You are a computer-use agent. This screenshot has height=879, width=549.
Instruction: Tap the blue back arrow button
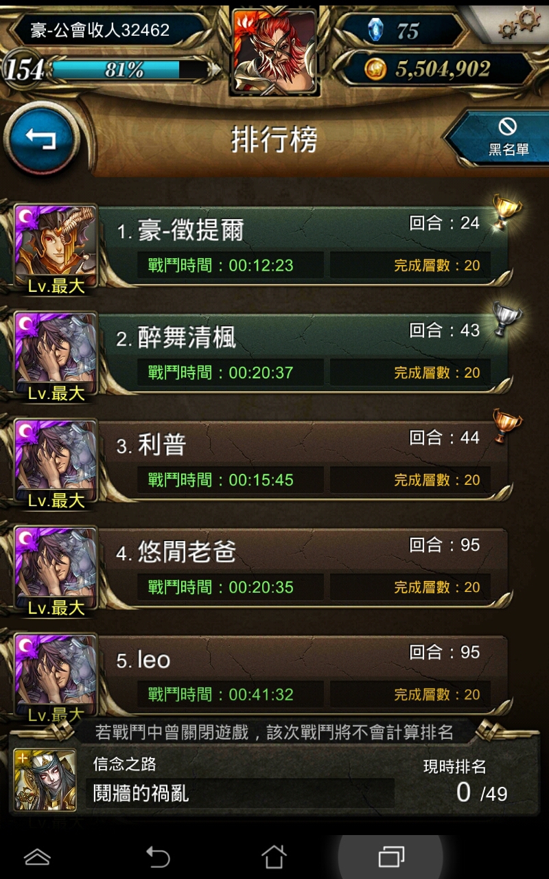pos(40,139)
